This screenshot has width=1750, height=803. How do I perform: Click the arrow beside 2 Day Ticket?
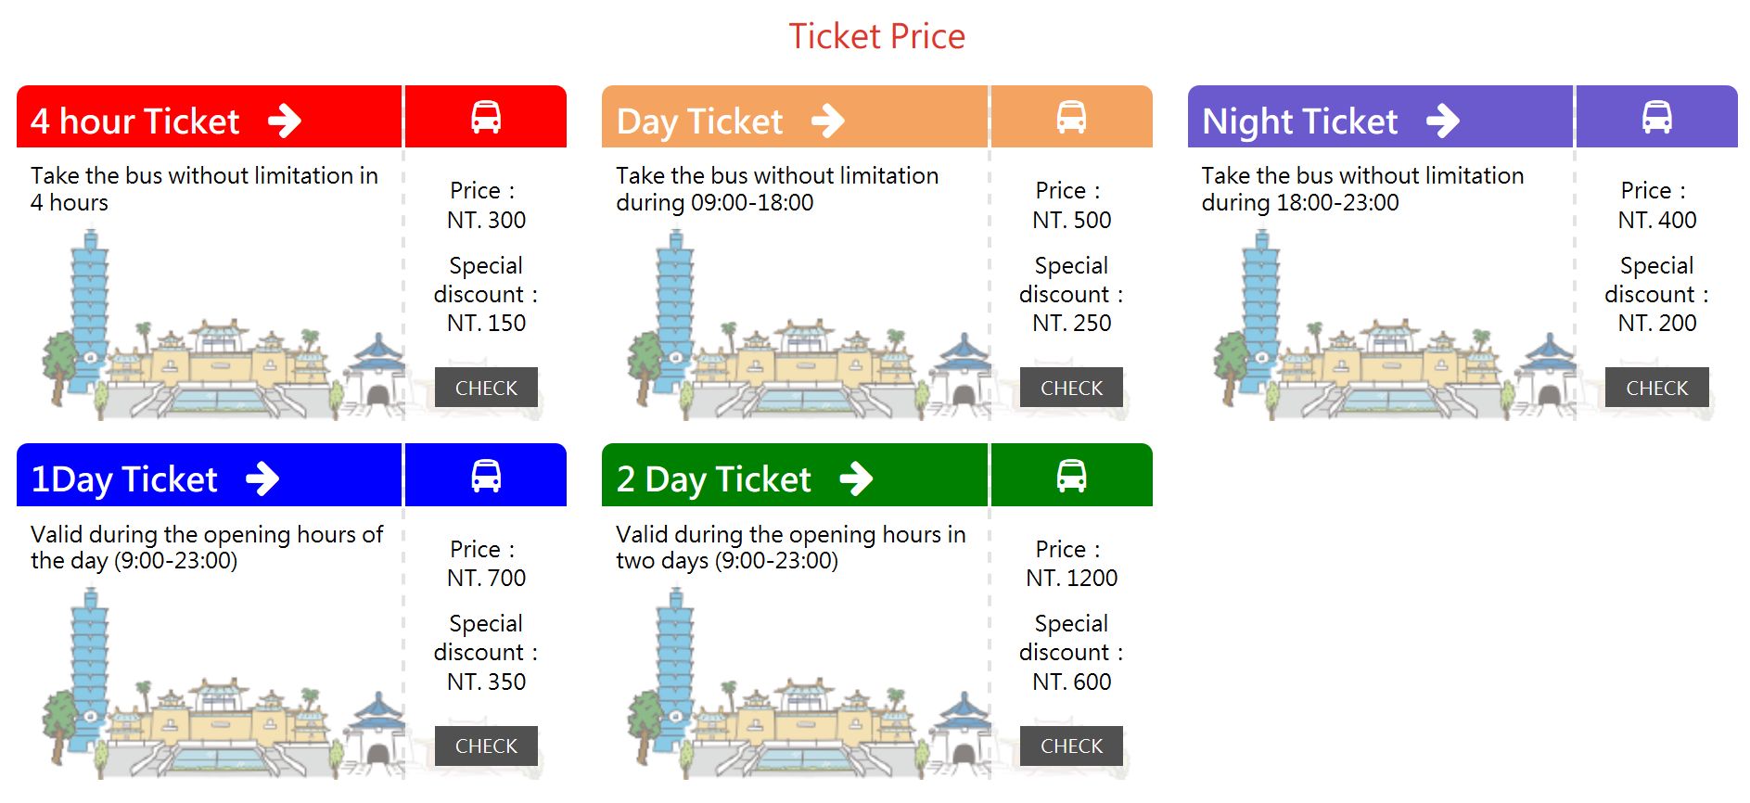[856, 478]
